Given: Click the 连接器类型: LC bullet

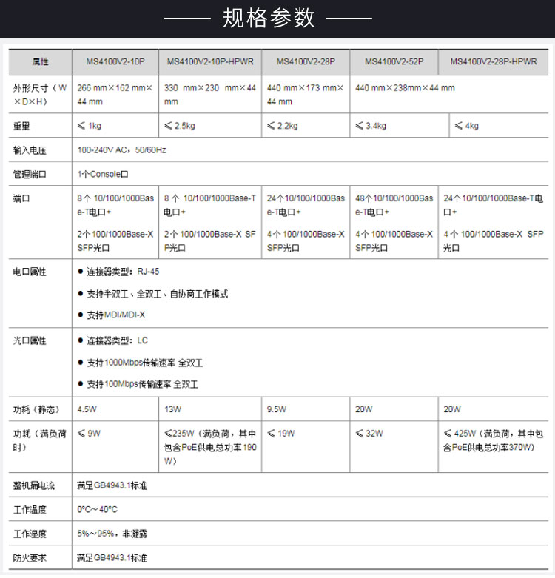Looking at the screenshot, I should click(112, 341).
